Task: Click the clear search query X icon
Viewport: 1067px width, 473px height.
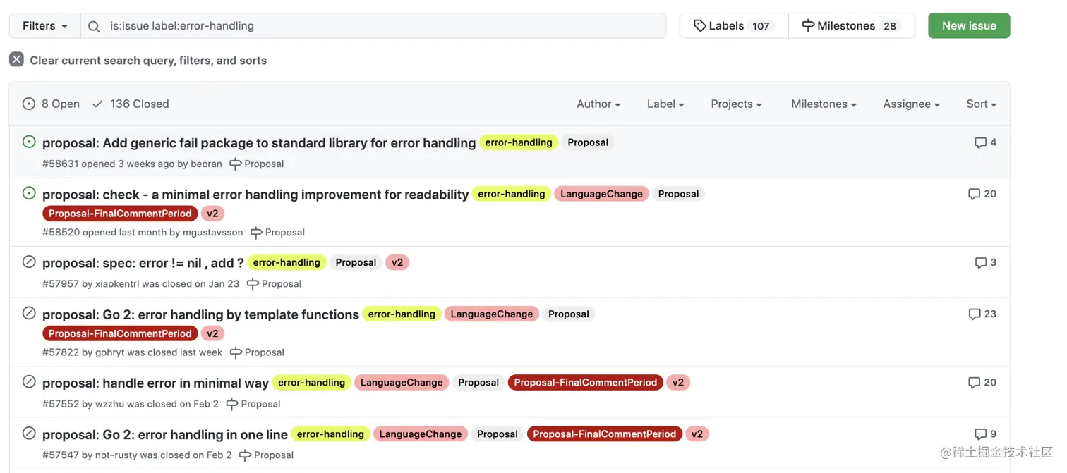Action: pos(16,60)
